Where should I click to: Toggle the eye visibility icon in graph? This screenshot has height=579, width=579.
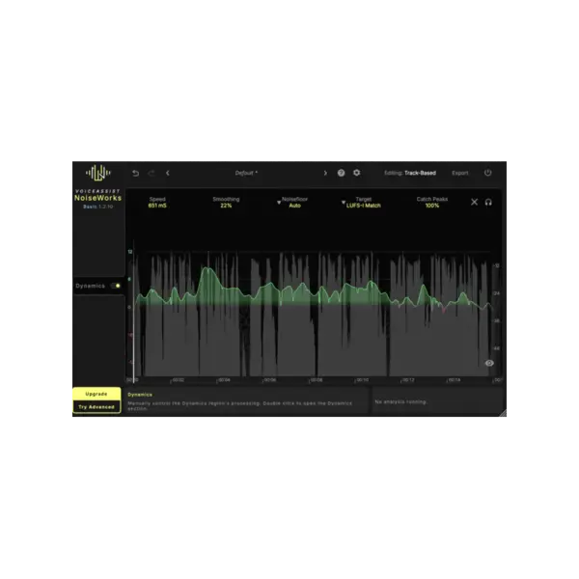[x=489, y=363]
